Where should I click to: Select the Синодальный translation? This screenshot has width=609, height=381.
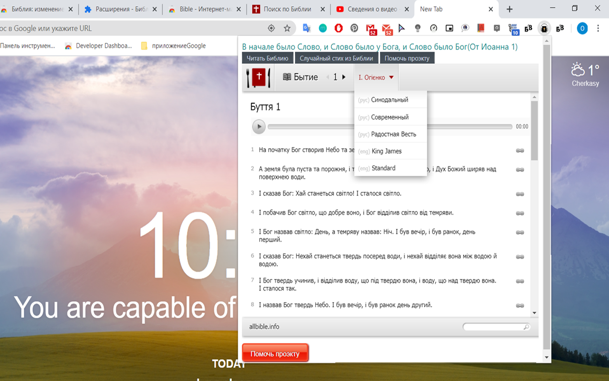point(391,100)
